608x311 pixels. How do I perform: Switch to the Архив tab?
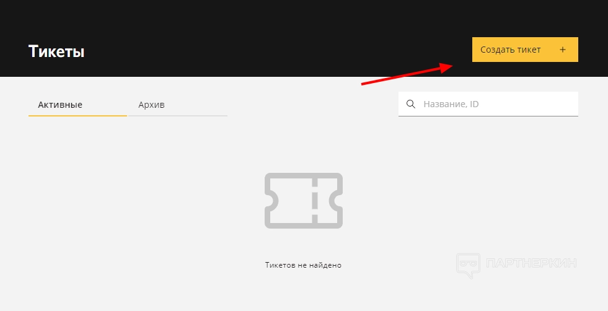[x=178, y=105]
